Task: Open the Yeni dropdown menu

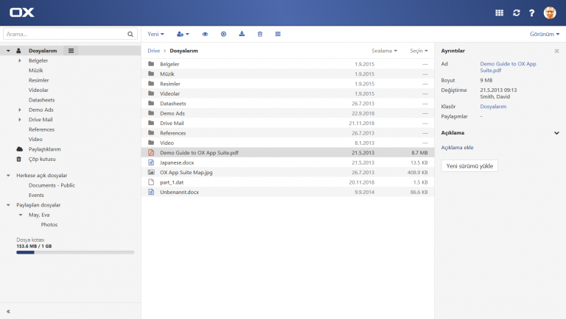Action: [x=156, y=34]
